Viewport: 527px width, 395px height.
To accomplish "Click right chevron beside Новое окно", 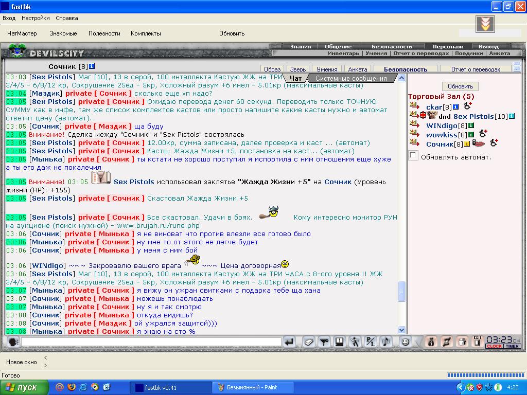I will point(46,365).
